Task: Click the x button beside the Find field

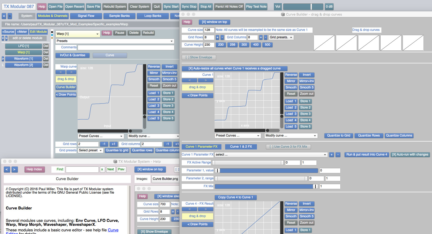Action: [x=102, y=170]
